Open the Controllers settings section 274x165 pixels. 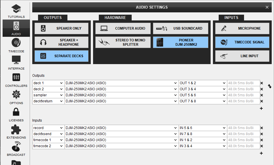pos(16,80)
